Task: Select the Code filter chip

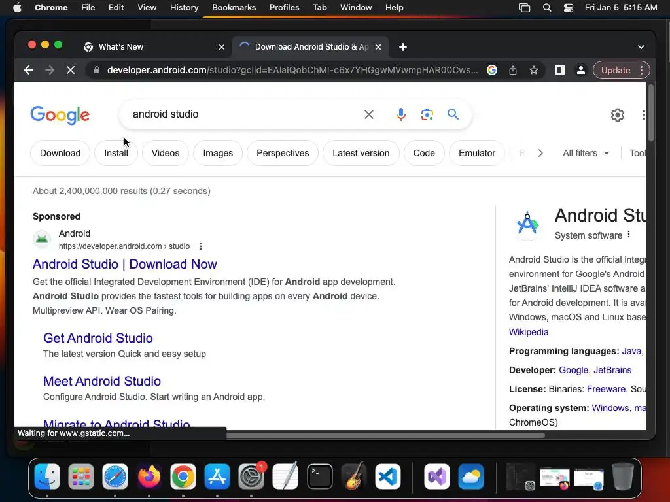Action: coord(424,153)
